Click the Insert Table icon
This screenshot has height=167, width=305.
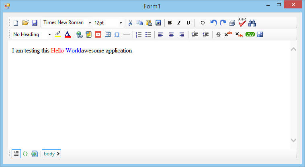click(x=108, y=34)
